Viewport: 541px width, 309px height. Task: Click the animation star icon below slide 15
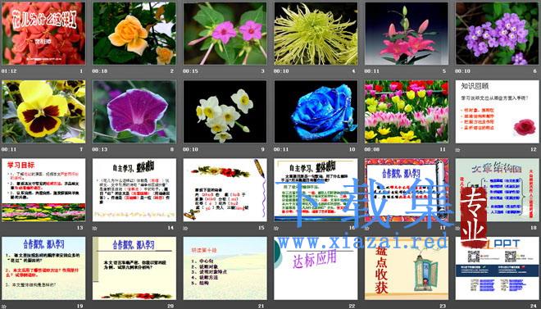pyautogui.click(x=185, y=228)
